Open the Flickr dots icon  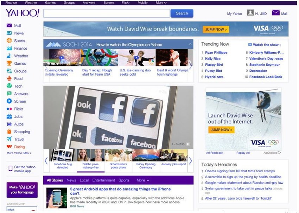click(9, 109)
